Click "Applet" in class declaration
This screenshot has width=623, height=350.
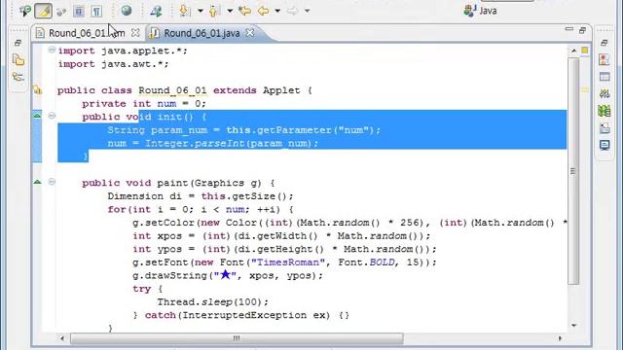coord(281,90)
